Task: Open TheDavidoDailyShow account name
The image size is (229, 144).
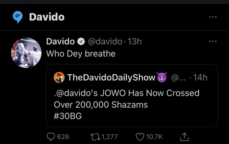Action: [111, 77]
